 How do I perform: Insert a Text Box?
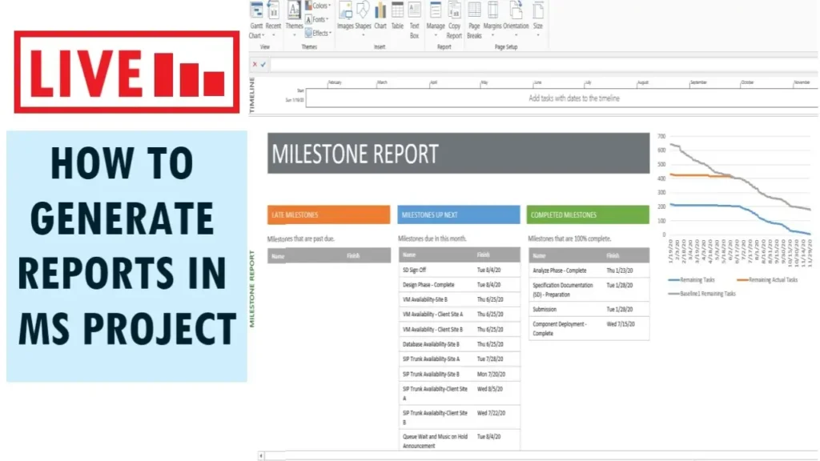(414, 12)
